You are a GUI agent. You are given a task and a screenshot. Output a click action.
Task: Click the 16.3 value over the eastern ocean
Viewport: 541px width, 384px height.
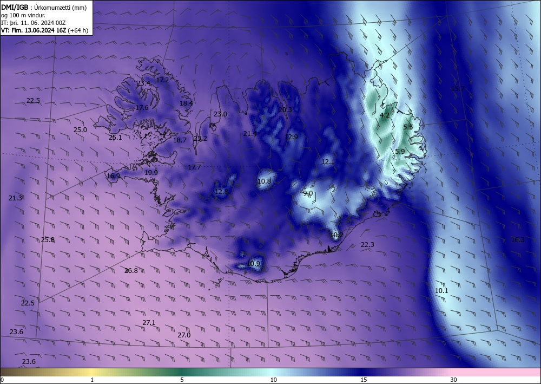point(518,239)
